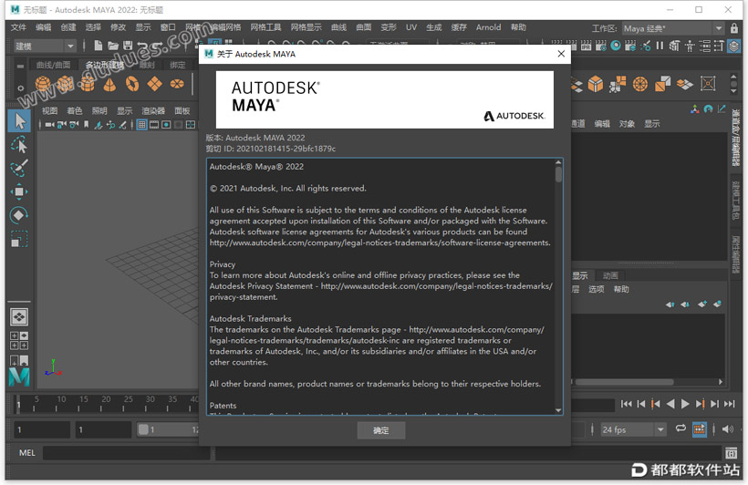Create a polygon cylinder from the shelf
Image resolution: width=748 pixels, height=485 pixels.
pos(88,84)
